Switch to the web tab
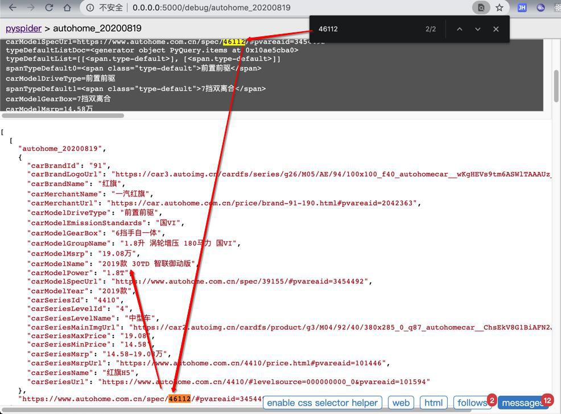The width and height of the screenshot is (561, 414). 401,403
